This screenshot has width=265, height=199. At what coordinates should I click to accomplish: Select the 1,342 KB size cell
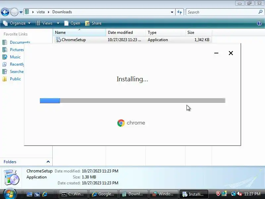click(202, 40)
